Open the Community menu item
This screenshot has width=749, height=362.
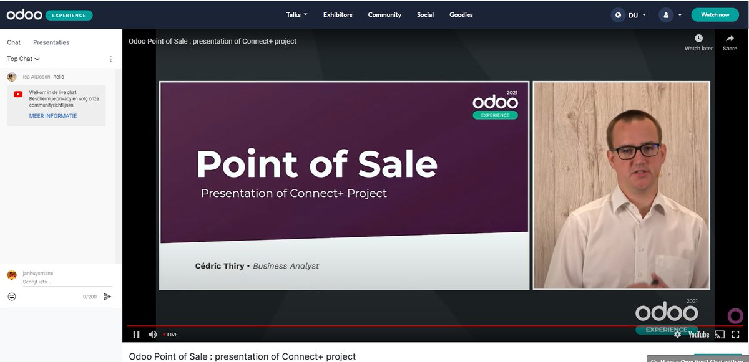[384, 14]
